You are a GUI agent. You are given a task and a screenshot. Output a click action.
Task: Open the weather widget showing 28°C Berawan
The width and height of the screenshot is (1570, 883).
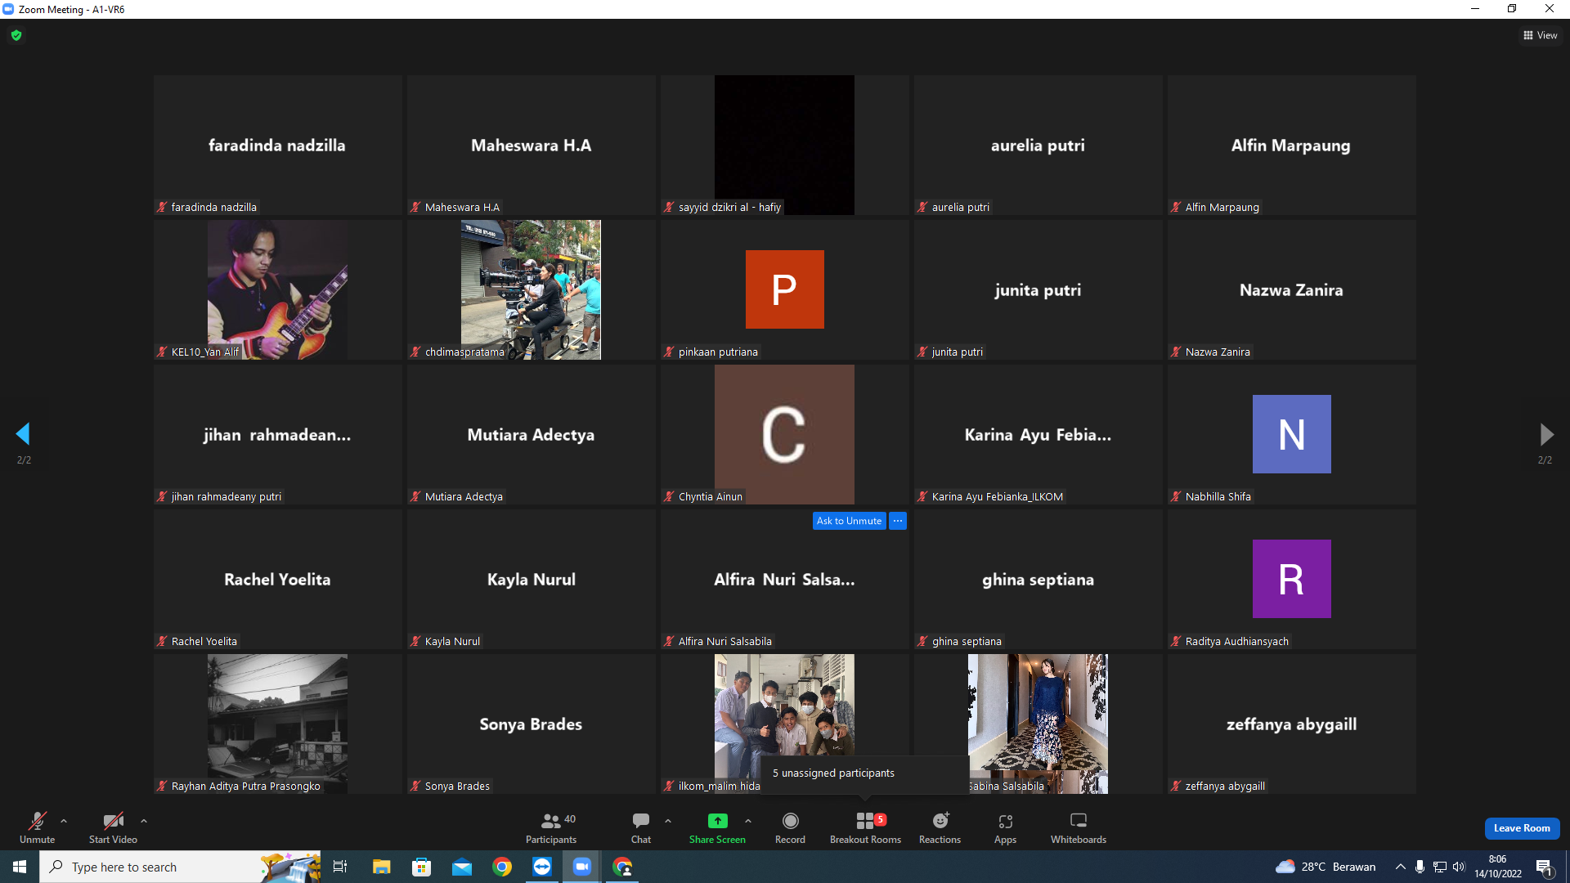1326,867
